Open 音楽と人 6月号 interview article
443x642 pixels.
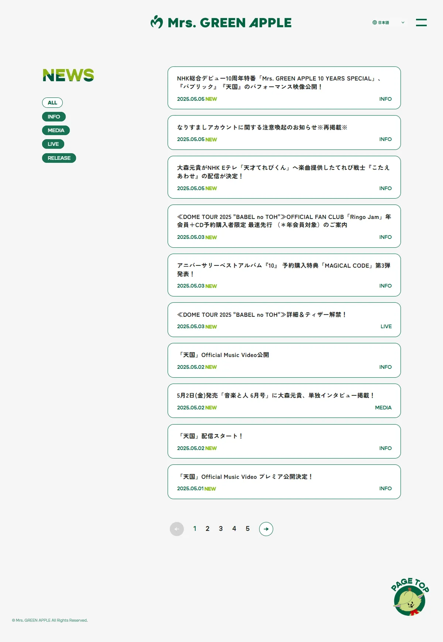point(284,401)
